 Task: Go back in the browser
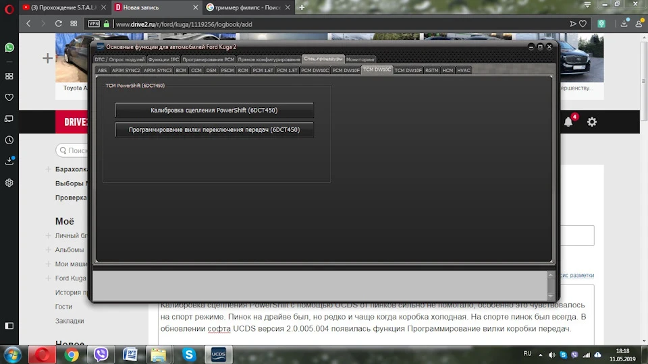click(28, 24)
